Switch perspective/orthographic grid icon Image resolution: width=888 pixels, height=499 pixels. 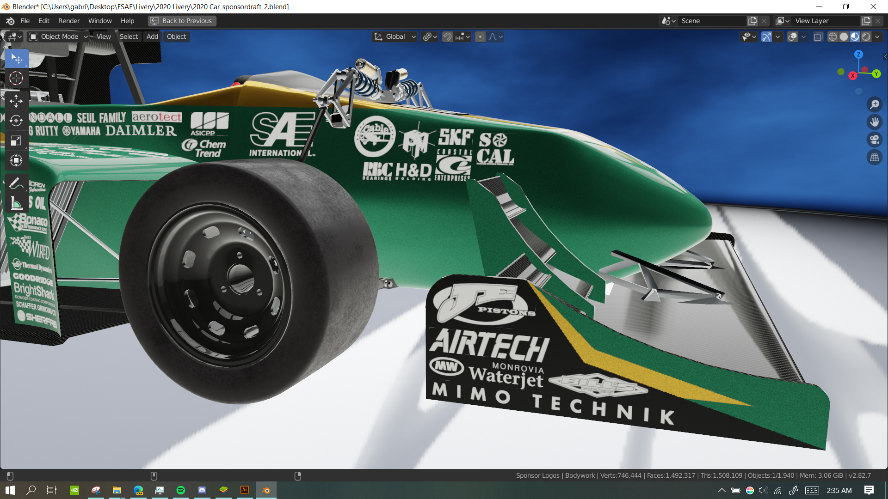[875, 158]
